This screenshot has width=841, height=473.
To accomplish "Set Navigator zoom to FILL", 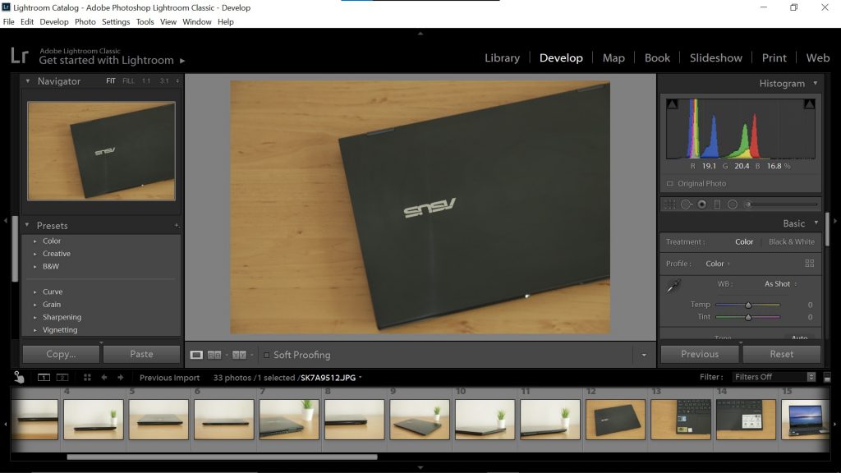I will point(128,81).
